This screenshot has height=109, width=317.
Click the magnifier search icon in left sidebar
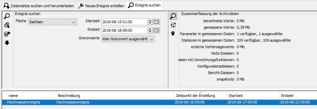pyautogui.click(x=7, y=16)
